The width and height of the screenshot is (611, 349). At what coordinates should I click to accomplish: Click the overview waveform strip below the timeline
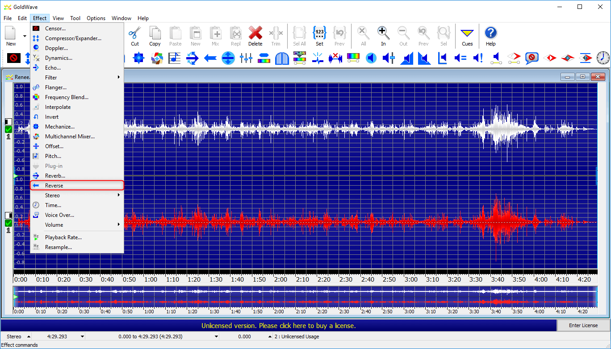pyautogui.click(x=305, y=297)
